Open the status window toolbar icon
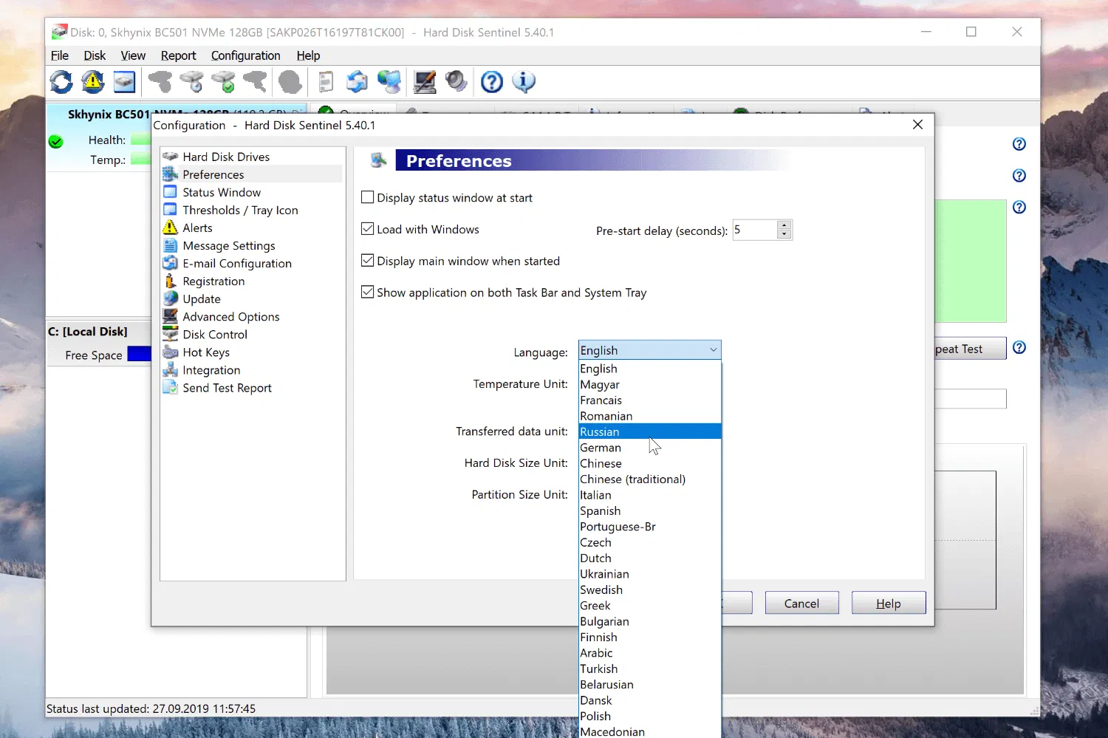1108x738 pixels. click(x=123, y=81)
